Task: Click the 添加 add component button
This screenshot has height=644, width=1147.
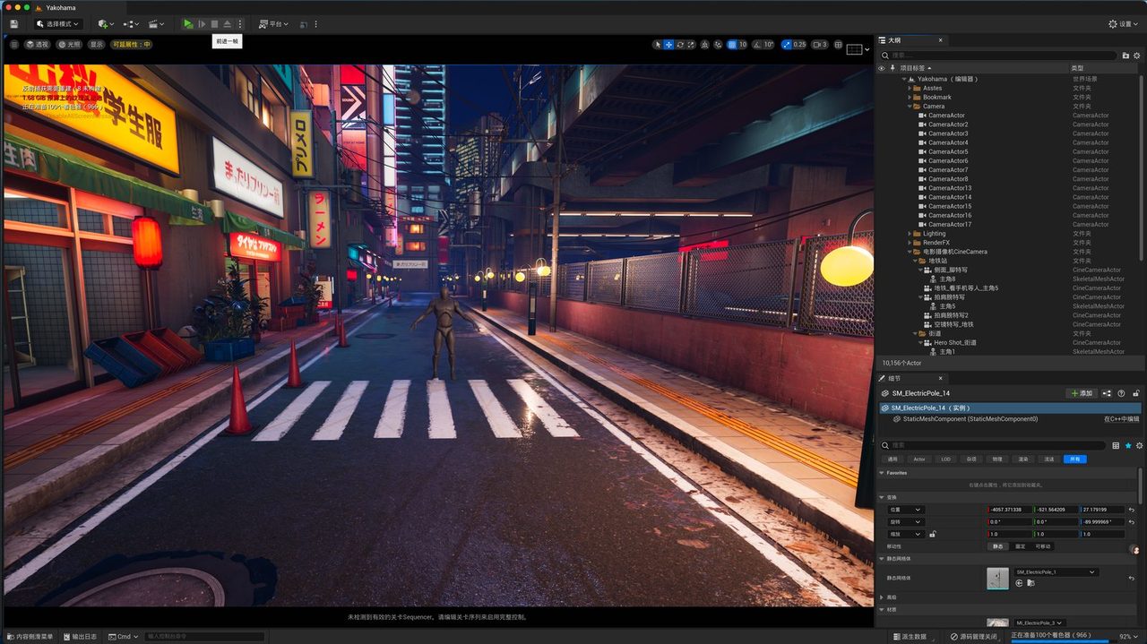Action: [1082, 393]
